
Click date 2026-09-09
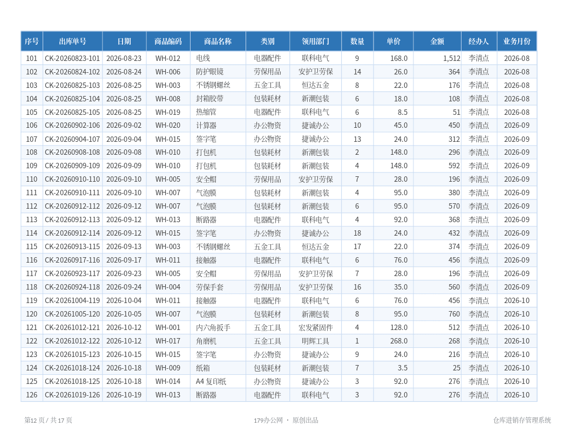(x=124, y=166)
